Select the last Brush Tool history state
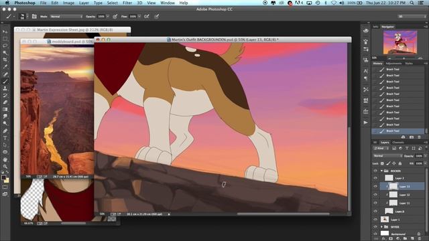The height and width of the screenshot is (241, 429). click(x=397, y=131)
